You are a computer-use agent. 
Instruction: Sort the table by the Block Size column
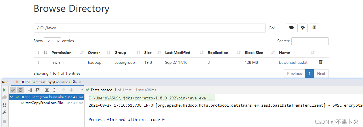tap(260, 53)
